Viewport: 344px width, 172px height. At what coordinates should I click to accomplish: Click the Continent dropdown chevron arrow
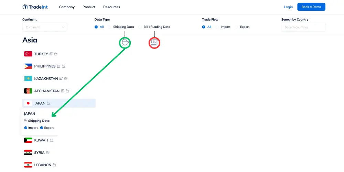click(63, 27)
